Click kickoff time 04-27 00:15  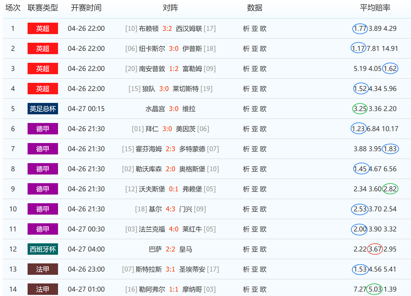(x=86, y=109)
